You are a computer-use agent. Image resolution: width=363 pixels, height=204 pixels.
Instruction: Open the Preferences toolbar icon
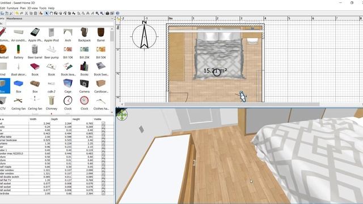11,14
